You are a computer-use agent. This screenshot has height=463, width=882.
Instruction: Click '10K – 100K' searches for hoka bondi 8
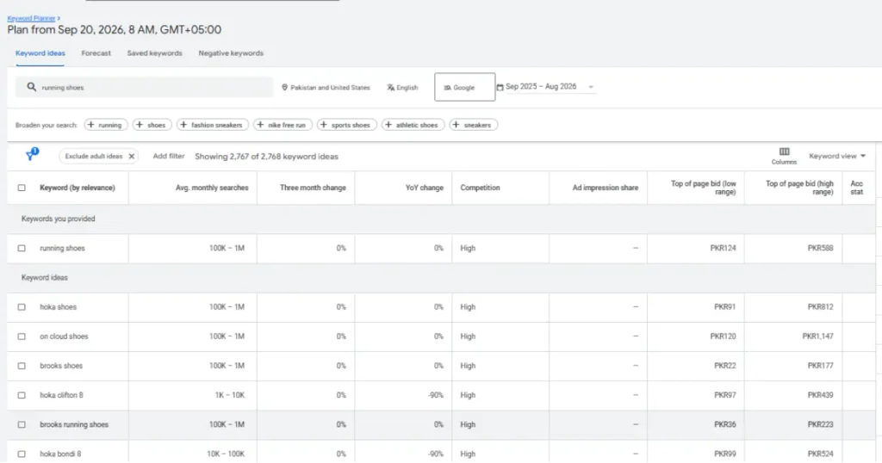226,454
